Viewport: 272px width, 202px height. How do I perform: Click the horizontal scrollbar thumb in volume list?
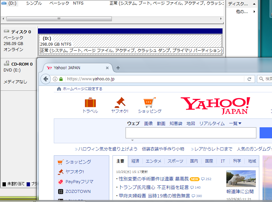click(59, 19)
